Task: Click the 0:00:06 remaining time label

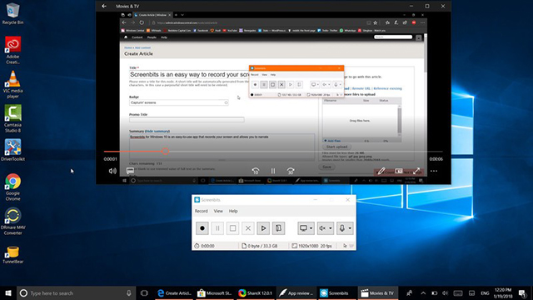Action: pos(436,159)
